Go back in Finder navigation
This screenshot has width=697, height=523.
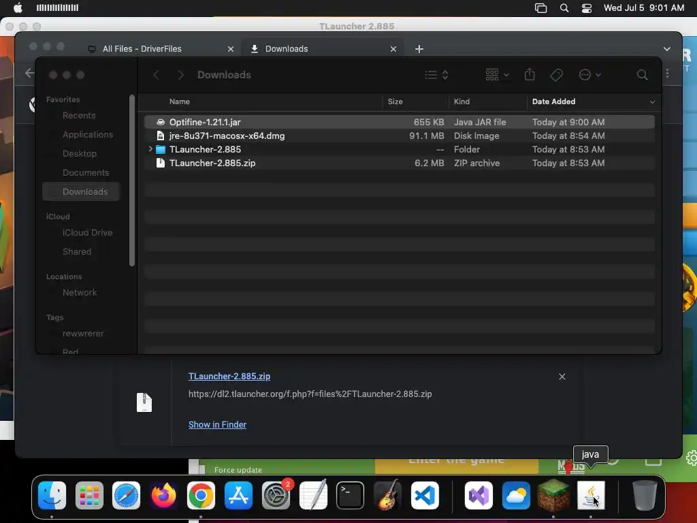[156, 75]
